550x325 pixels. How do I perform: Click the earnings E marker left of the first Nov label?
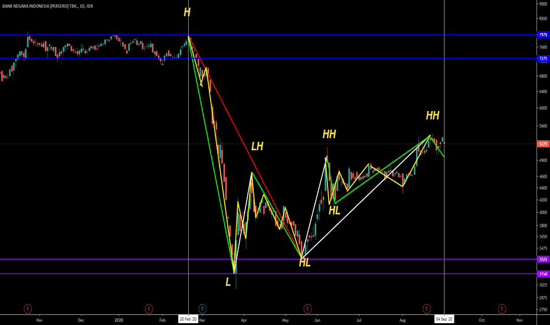click(x=28, y=309)
